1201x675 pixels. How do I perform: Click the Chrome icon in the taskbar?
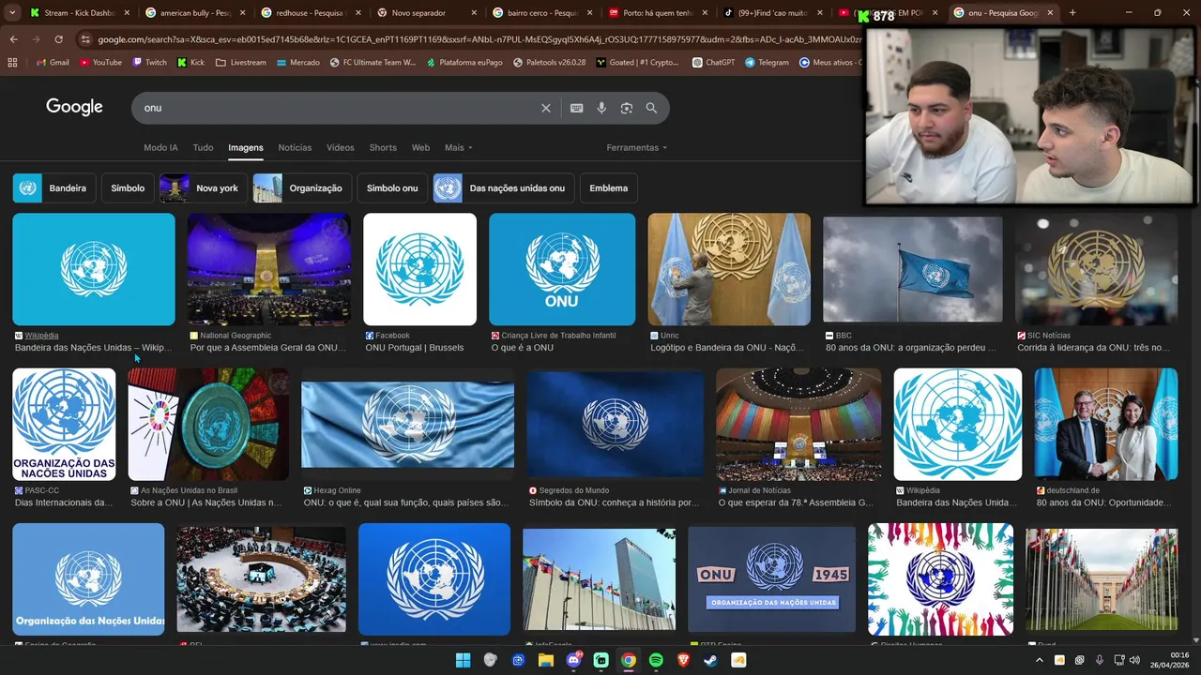(629, 660)
